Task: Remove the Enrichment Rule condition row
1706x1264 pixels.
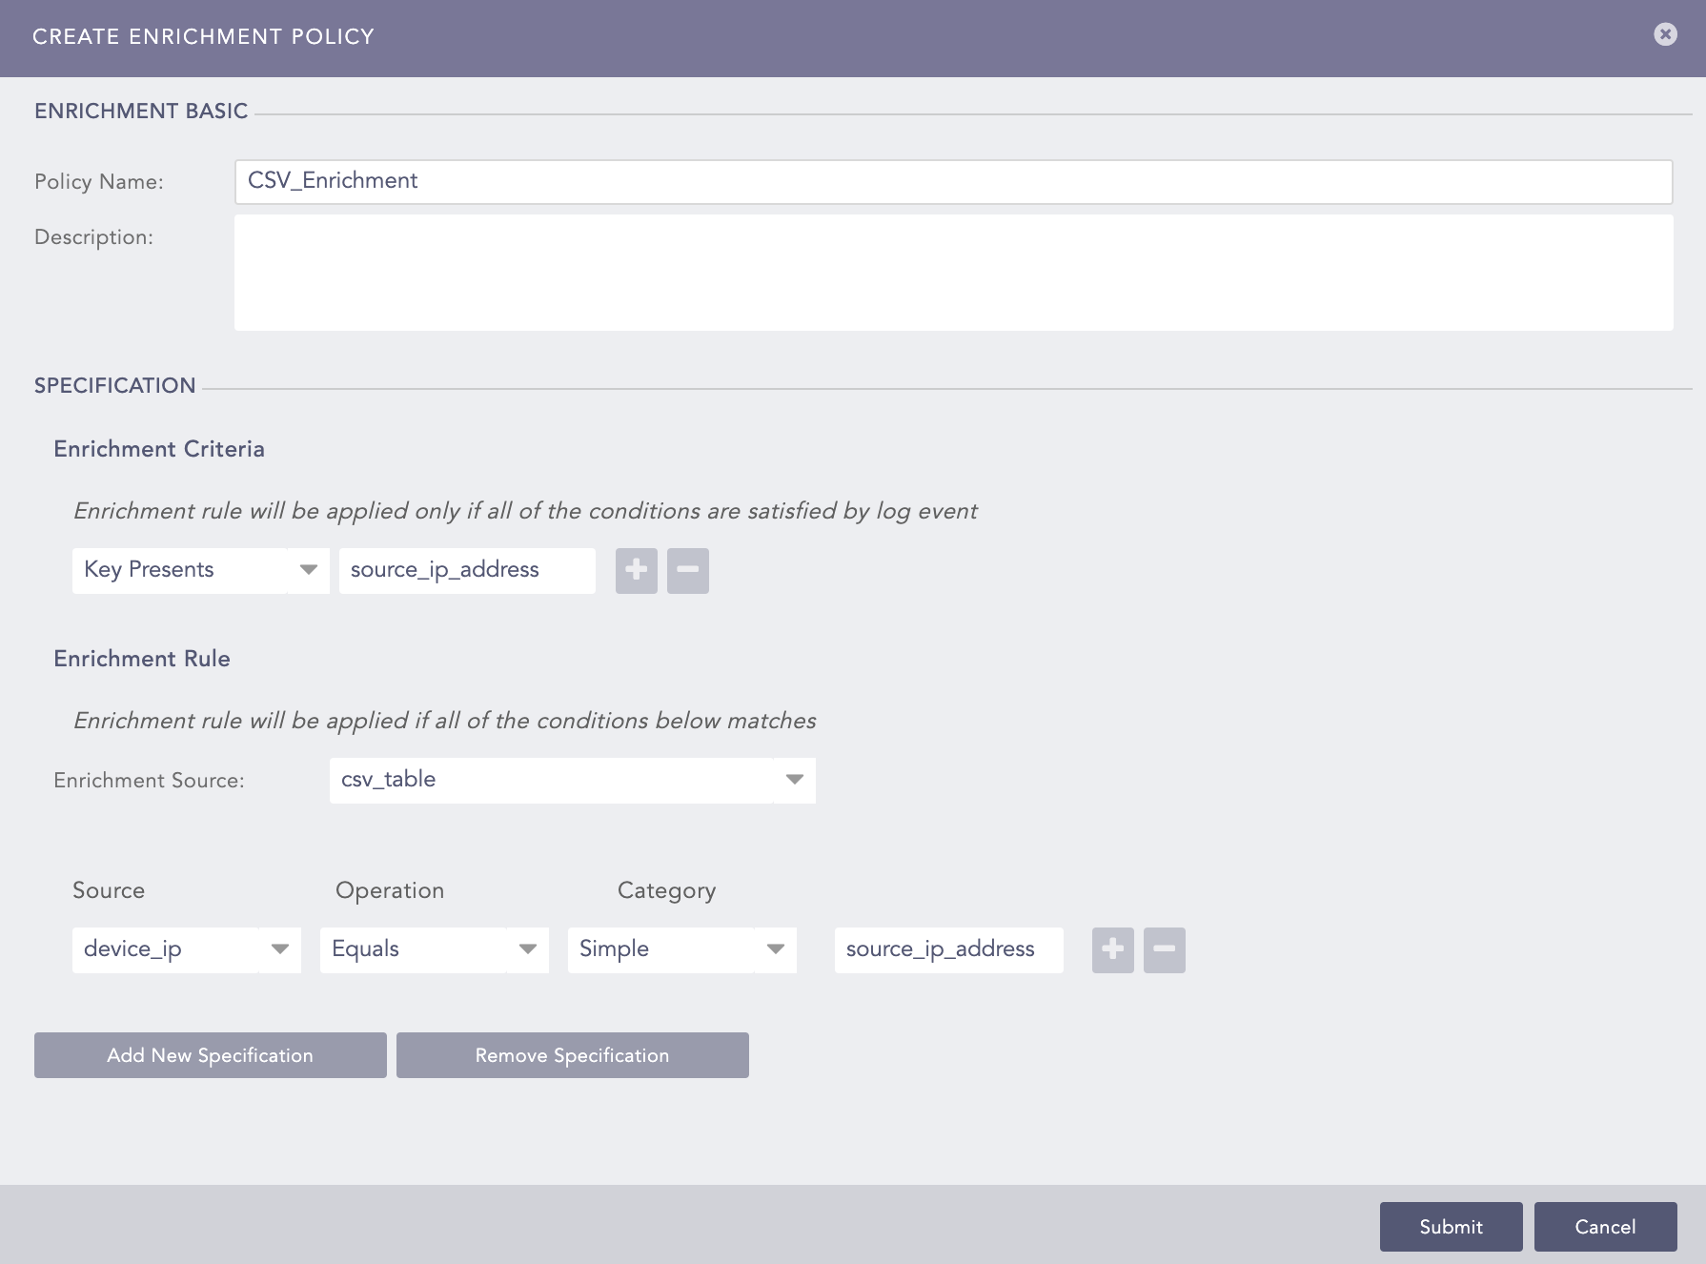Action: [x=1164, y=949]
